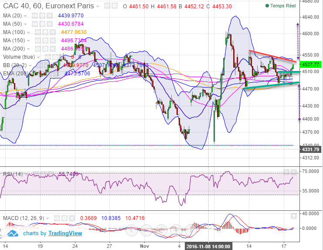Delete the MA (150) indicator
Image resolution: width=323 pixels, height=250 pixels.
point(52,41)
